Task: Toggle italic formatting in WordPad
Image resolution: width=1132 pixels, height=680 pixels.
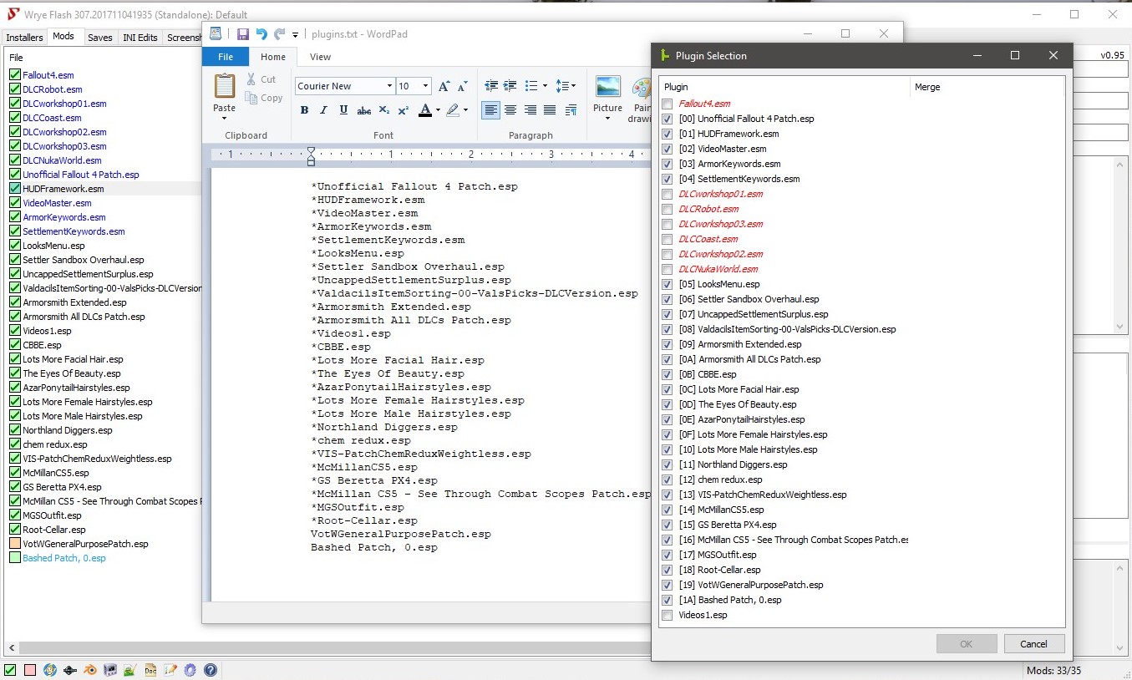Action: click(324, 110)
